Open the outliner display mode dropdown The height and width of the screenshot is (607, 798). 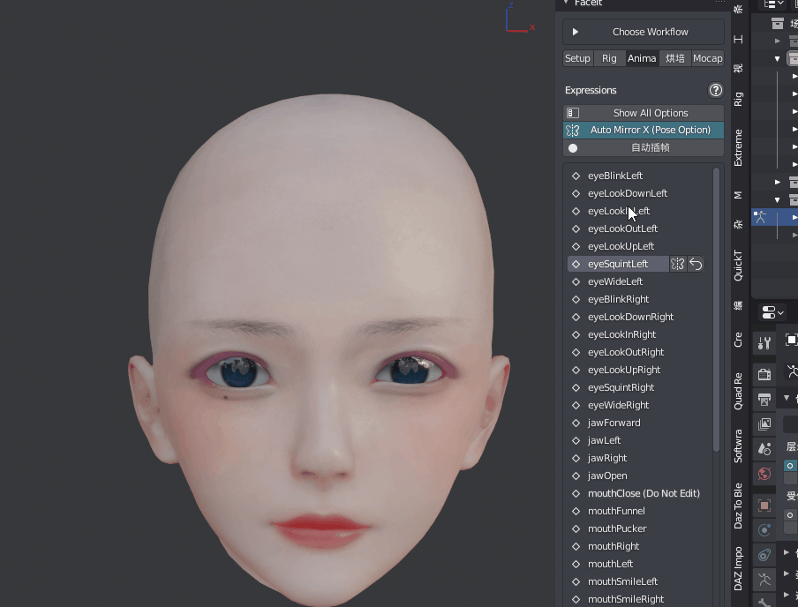coord(773,4)
